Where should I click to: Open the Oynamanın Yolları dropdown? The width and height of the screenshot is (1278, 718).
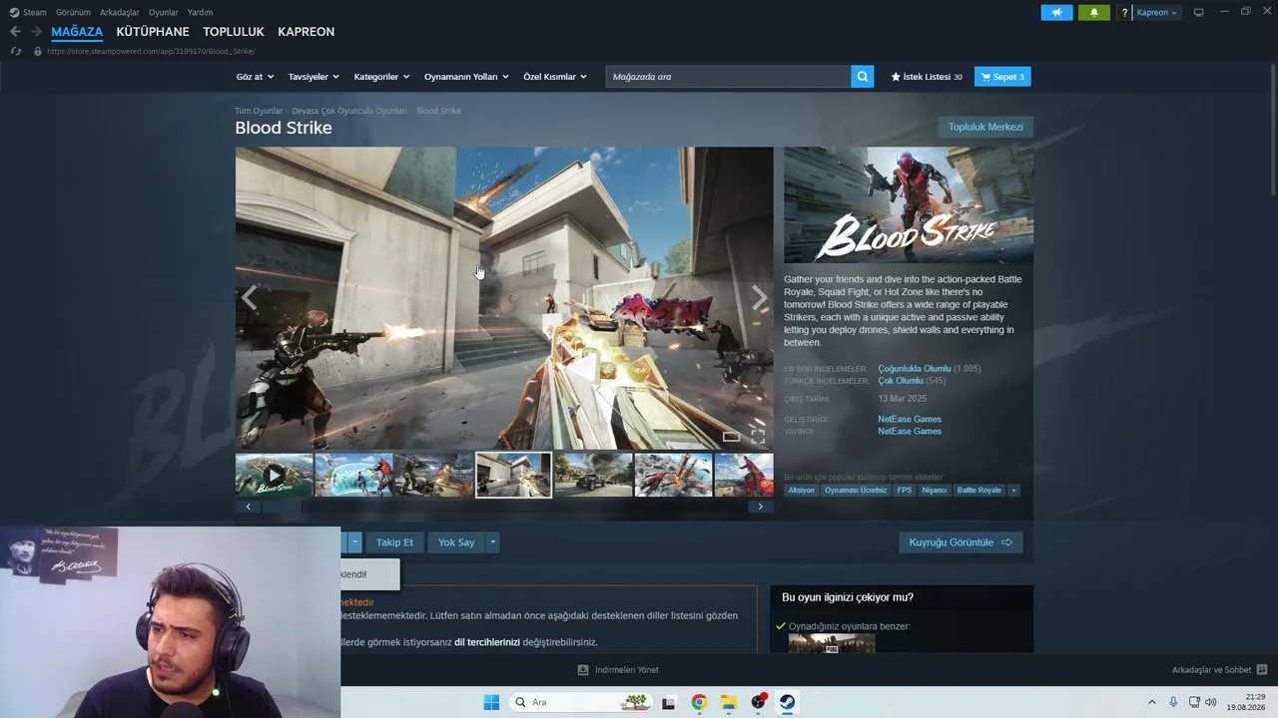[466, 77]
